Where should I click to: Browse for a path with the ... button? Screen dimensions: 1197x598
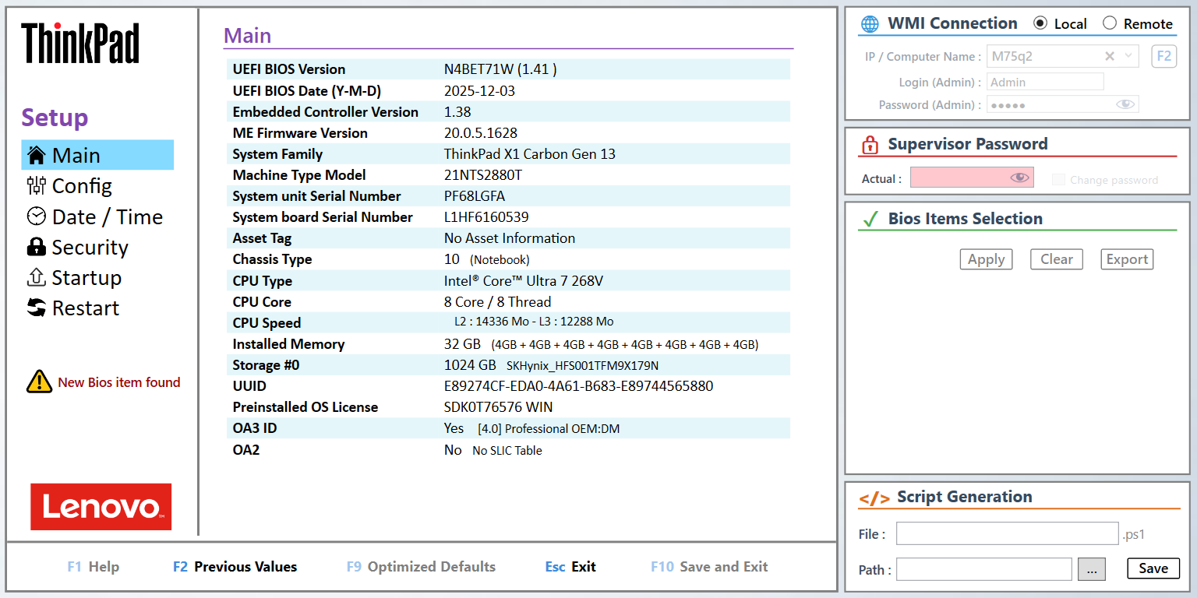(1092, 569)
